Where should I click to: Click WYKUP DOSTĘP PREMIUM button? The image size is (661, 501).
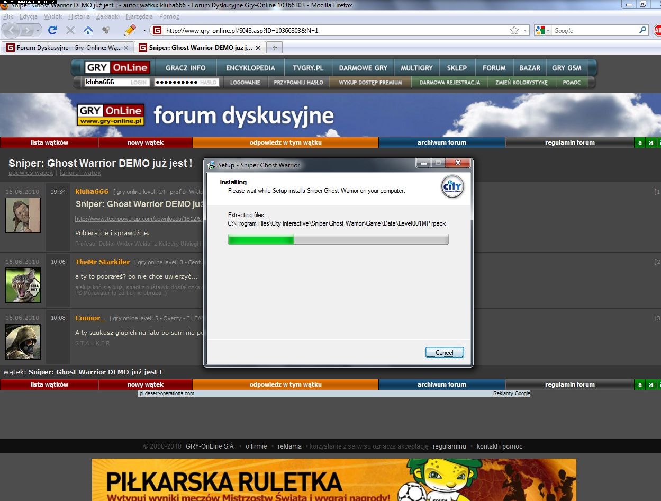pos(370,83)
